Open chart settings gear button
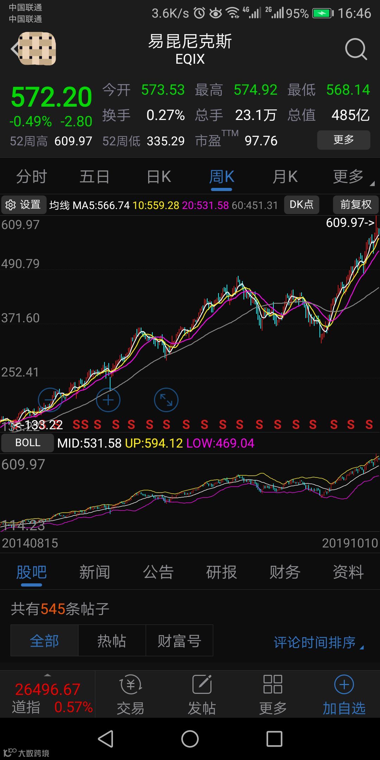Viewport: 380px width, 760px height. click(24, 205)
